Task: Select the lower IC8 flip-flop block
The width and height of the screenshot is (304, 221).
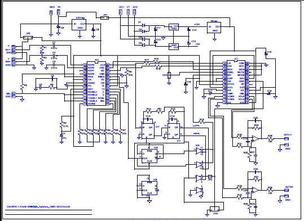Action: [x=149, y=188]
